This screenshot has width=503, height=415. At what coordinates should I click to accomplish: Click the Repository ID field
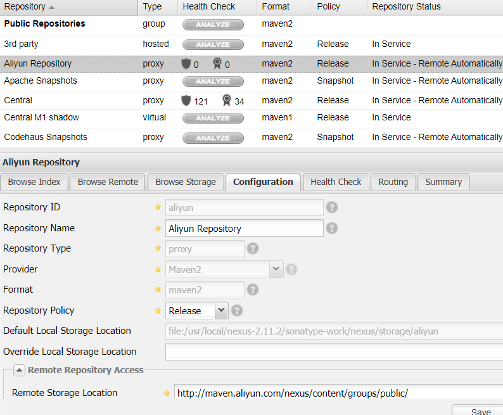pos(245,208)
